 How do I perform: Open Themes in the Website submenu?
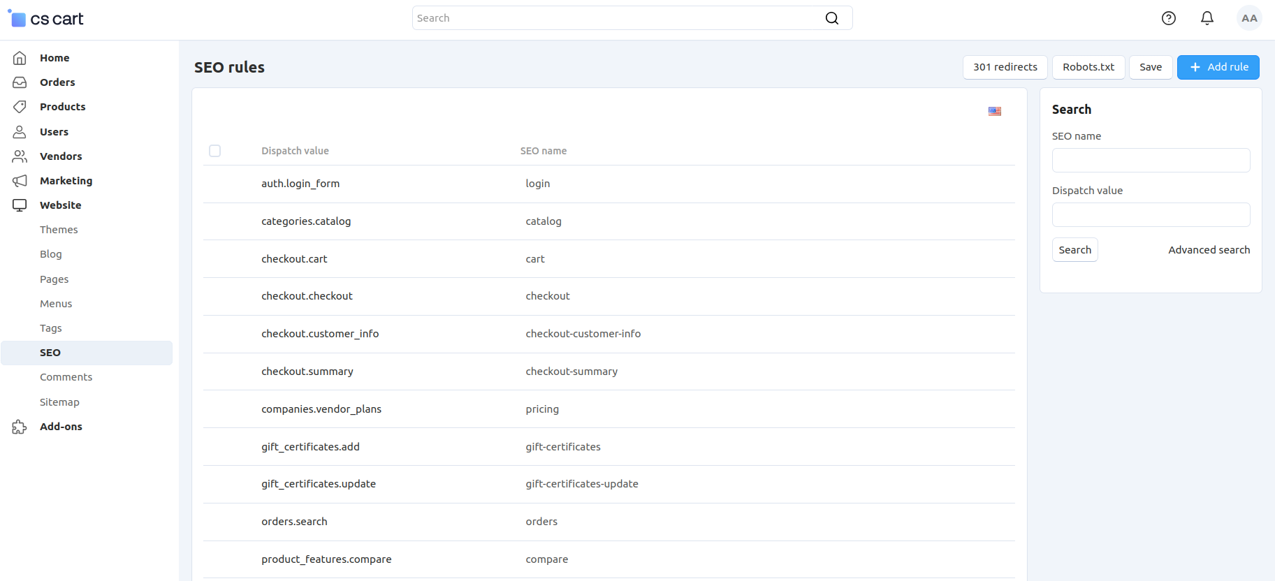tap(59, 230)
